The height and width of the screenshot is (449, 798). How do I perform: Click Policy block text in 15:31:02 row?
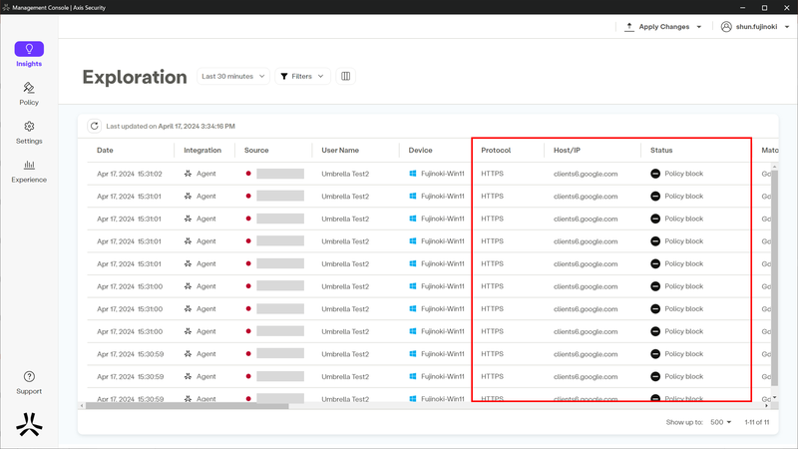click(x=684, y=174)
